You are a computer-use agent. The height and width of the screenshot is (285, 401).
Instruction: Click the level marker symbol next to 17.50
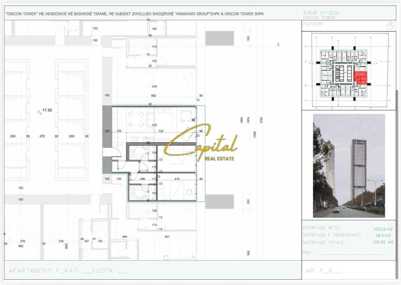point(39,112)
